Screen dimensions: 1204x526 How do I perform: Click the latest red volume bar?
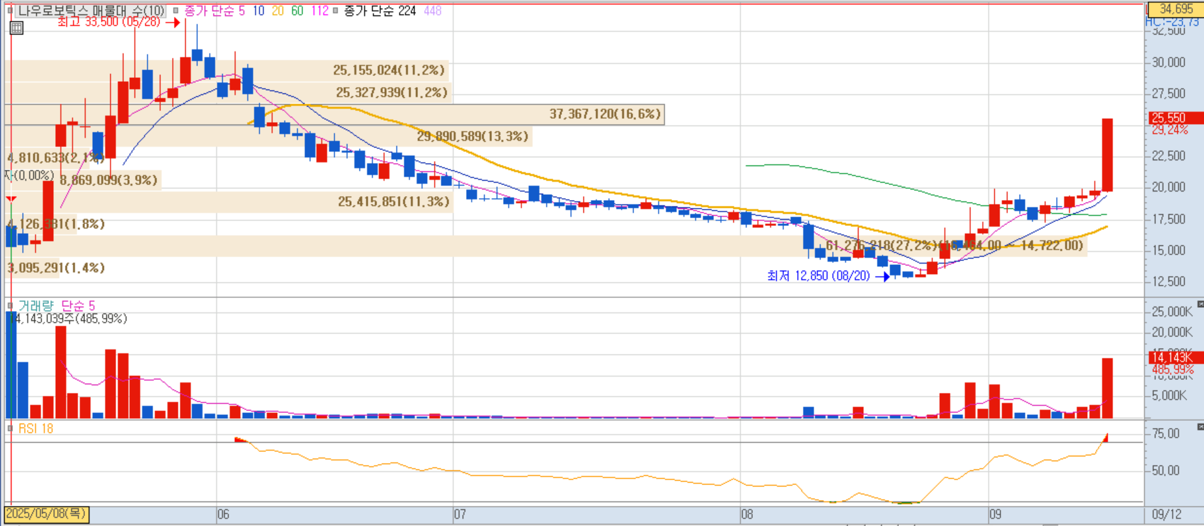tap(1107, 388)
